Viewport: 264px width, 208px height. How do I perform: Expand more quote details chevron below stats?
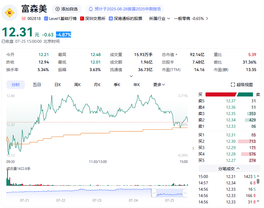pos(131,76)
